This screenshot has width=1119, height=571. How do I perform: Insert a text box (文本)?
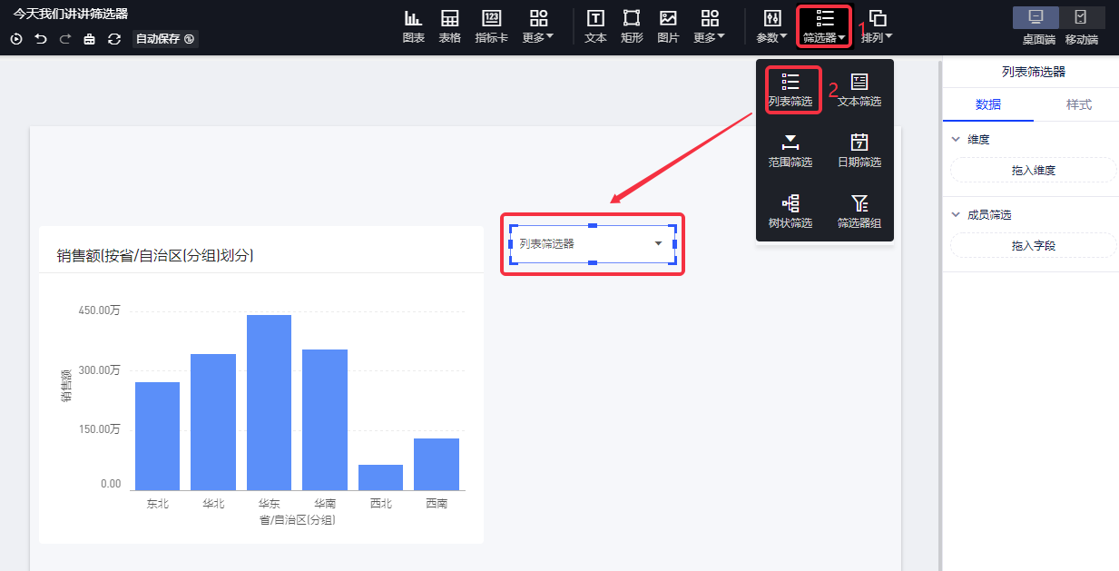pyautogui.click(x=595, y=26)
